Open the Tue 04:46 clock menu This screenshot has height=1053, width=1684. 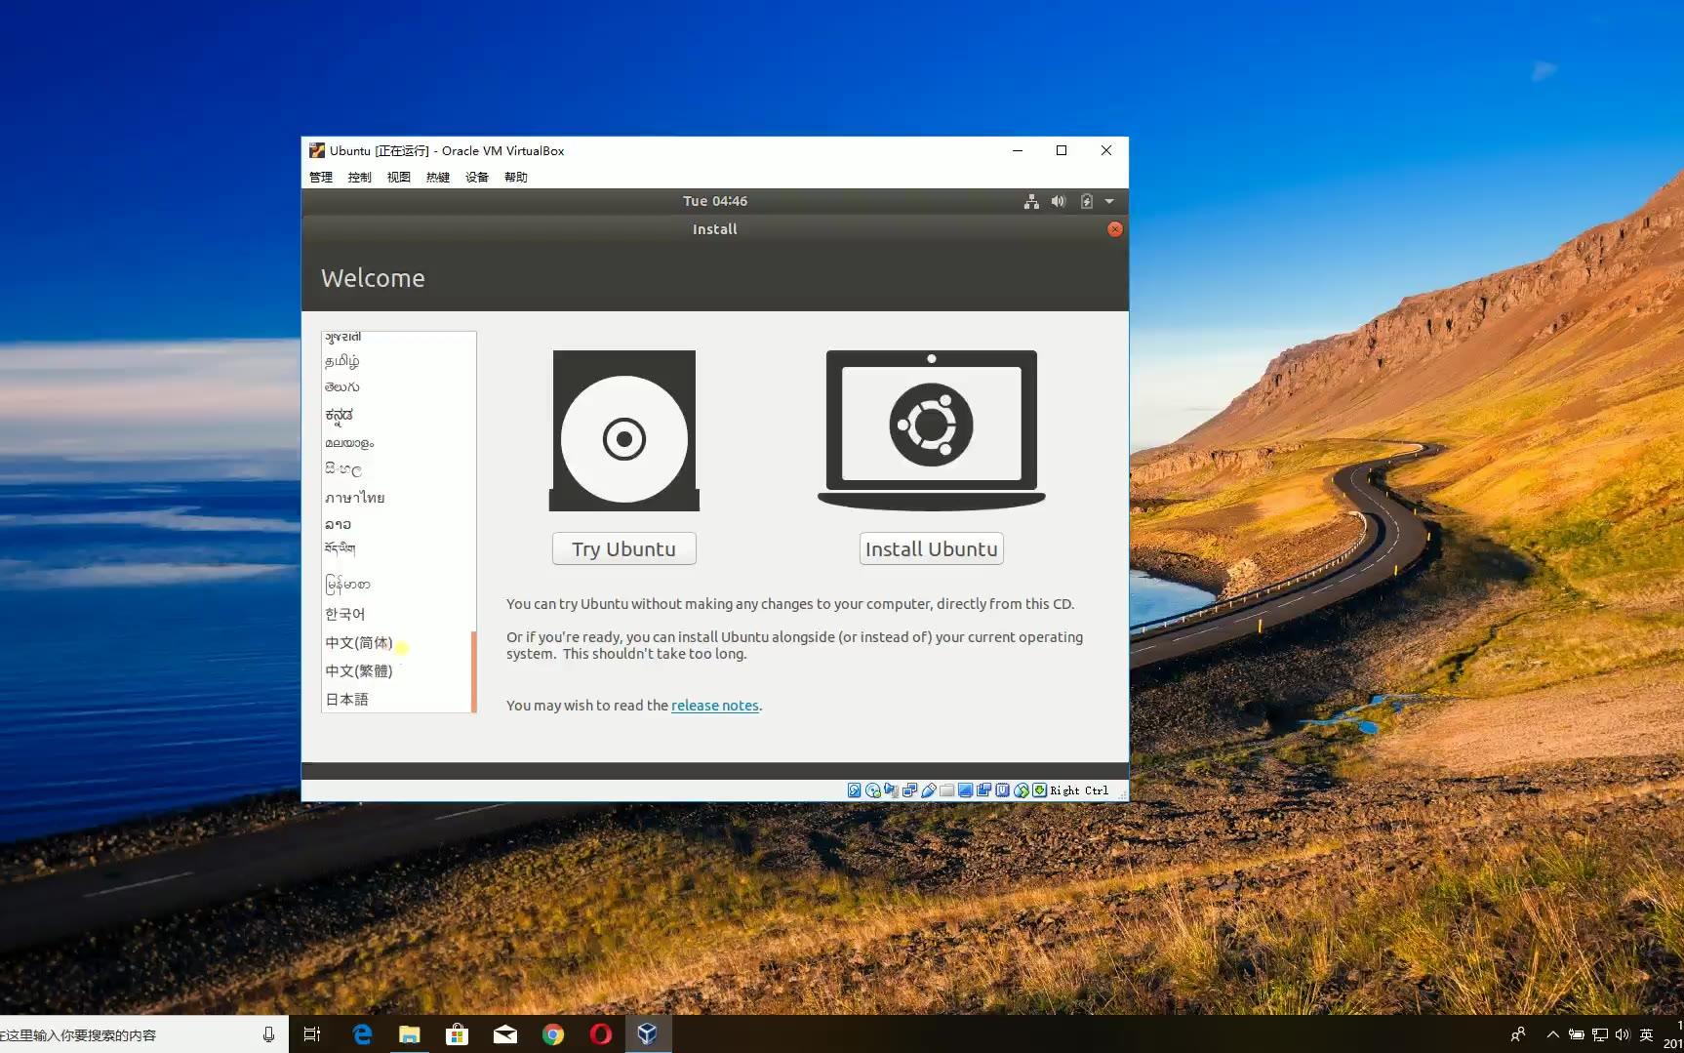[x=715, y=201]
